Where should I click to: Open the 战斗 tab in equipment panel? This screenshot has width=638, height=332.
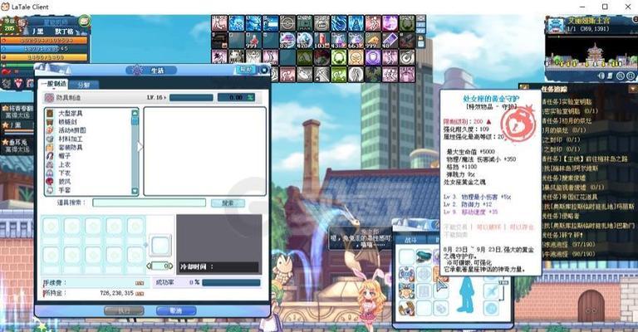point(410,240)
